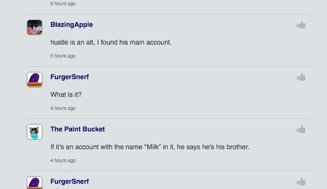Open FurgerSnerf profile link above "What is it?"
327x189 pixels.
69,77
